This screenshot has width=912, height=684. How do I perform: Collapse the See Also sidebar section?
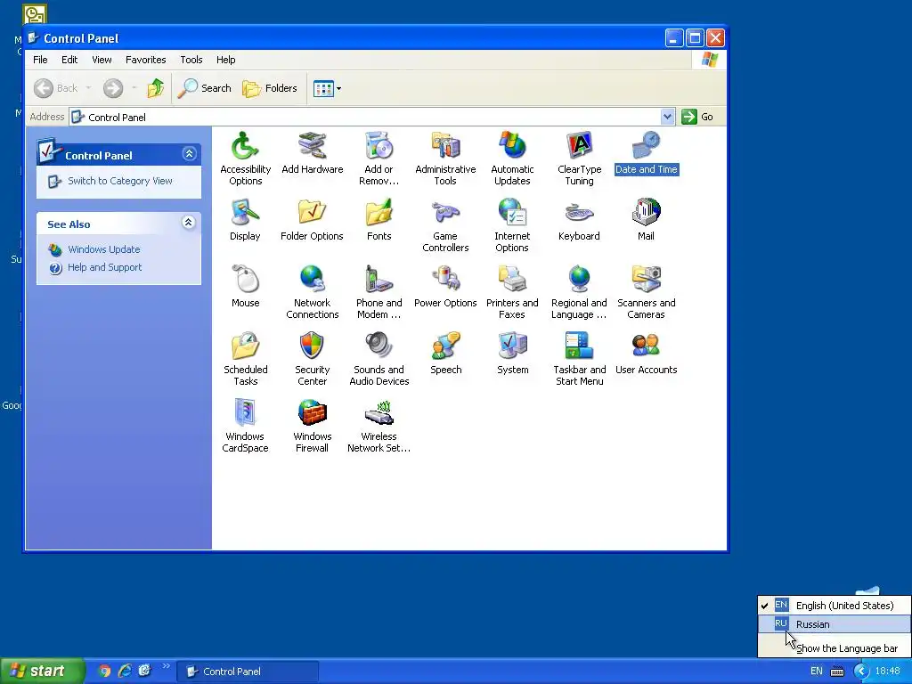click(x=189, y=223)
